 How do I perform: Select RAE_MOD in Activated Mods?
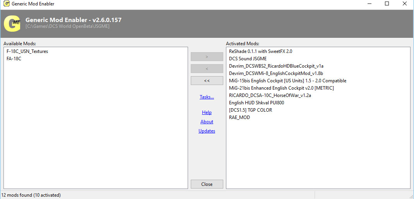pyautogui.click(x=240, y=117)
